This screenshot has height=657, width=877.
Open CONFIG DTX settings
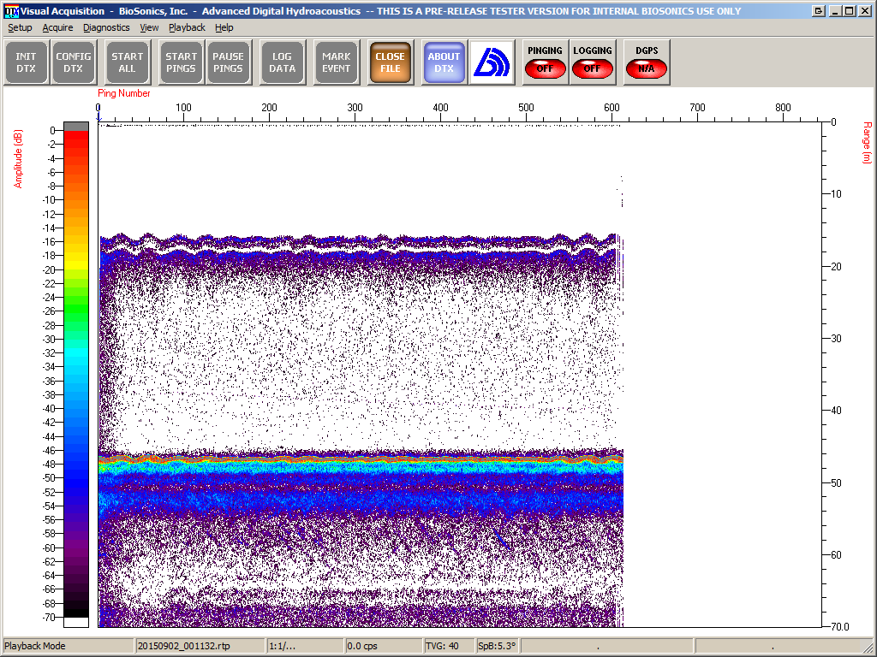coord(73,62)
